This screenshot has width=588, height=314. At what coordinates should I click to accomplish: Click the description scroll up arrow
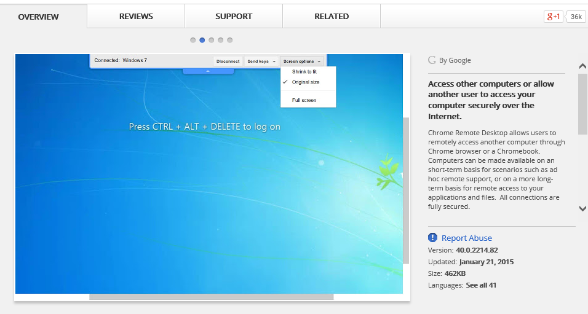pos(582,66)
